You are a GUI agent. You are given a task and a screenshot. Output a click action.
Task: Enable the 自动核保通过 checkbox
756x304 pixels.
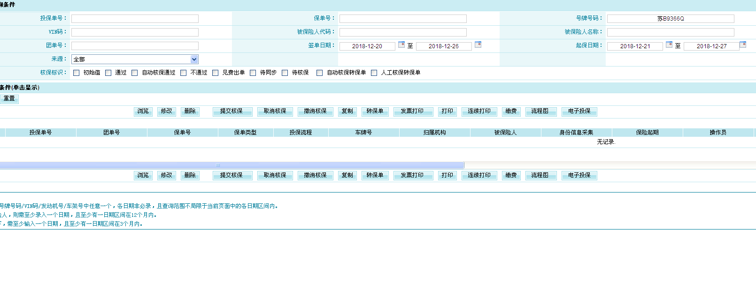[x=135, y=73]
